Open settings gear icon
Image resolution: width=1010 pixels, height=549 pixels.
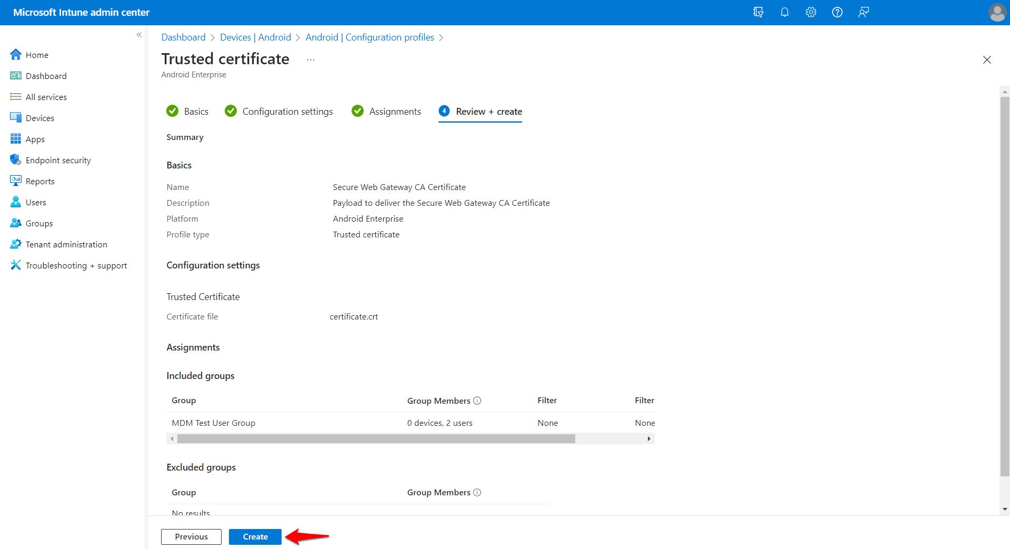[x=811, y=12]
